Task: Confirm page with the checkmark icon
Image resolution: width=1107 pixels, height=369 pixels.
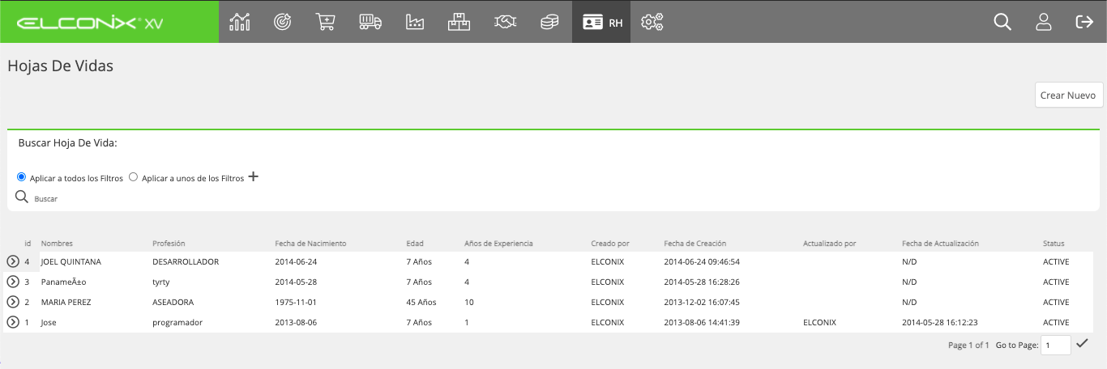Action: (x=1082, y=344)
